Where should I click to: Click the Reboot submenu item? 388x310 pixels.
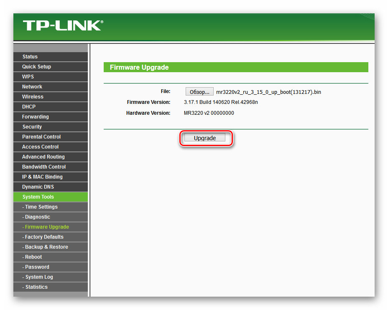pos(33,257)
